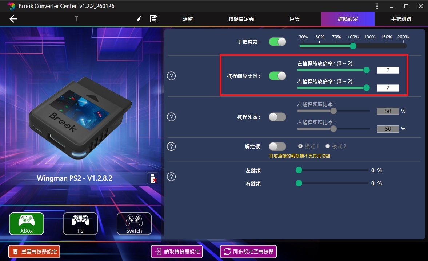Click the left stick scale value field
Screen dimensions: 428x261
click(x=388, y=70)
